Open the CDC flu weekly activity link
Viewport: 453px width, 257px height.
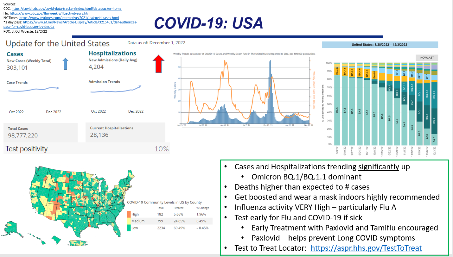tap(50, 13)
